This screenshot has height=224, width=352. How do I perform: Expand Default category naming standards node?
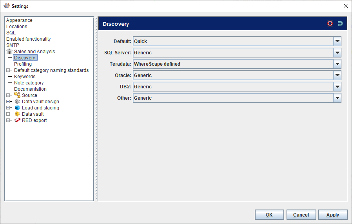[x=8, y=70]
